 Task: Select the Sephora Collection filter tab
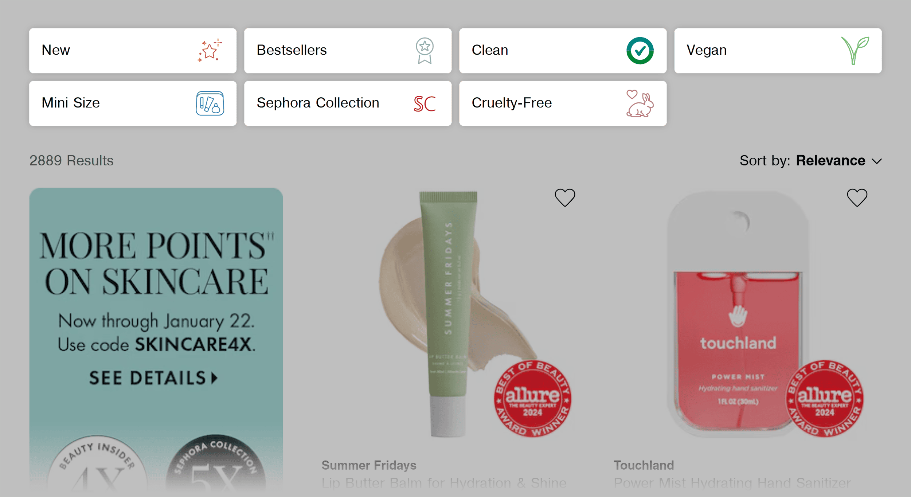pos(348,103)
